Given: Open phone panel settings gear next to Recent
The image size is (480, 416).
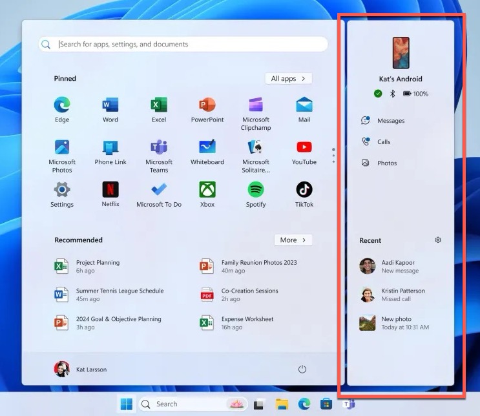Looking at the screenshot, I should tap(438, 240).
